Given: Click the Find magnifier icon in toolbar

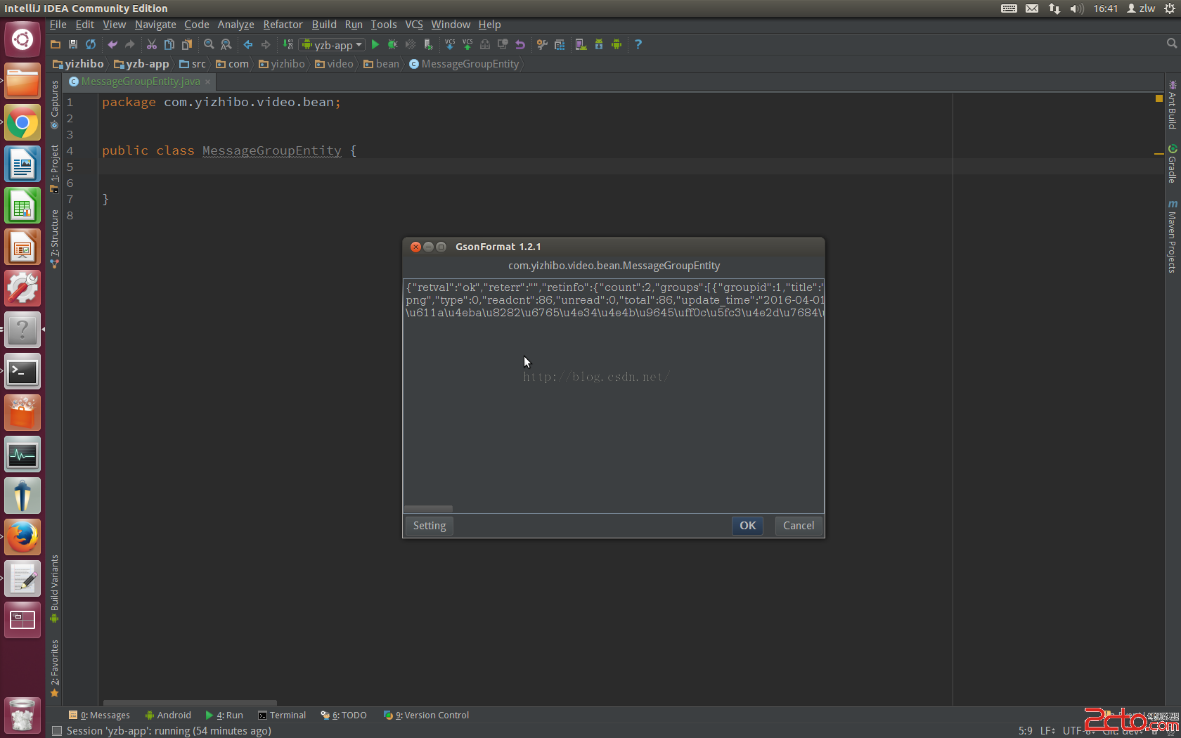Looking at the screenshot, I should tap(209, 44).
